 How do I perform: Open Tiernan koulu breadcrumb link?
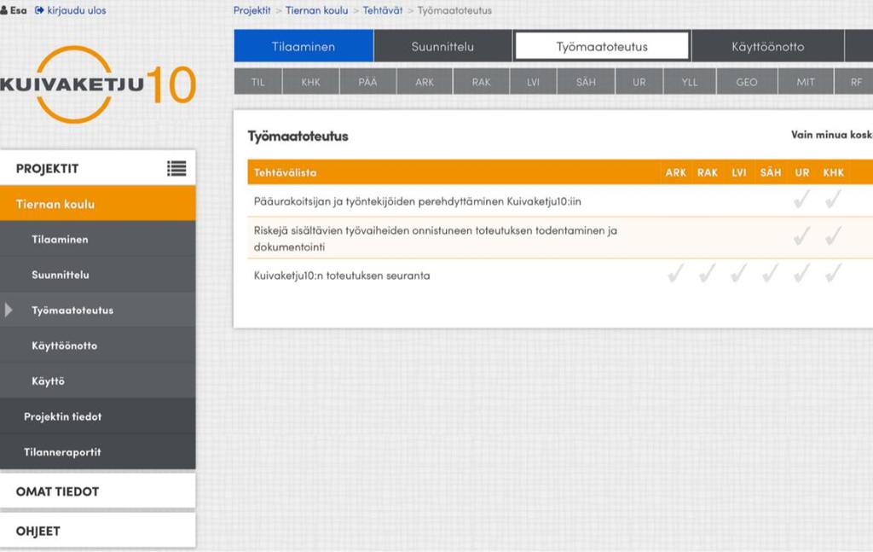coord(316,10)
